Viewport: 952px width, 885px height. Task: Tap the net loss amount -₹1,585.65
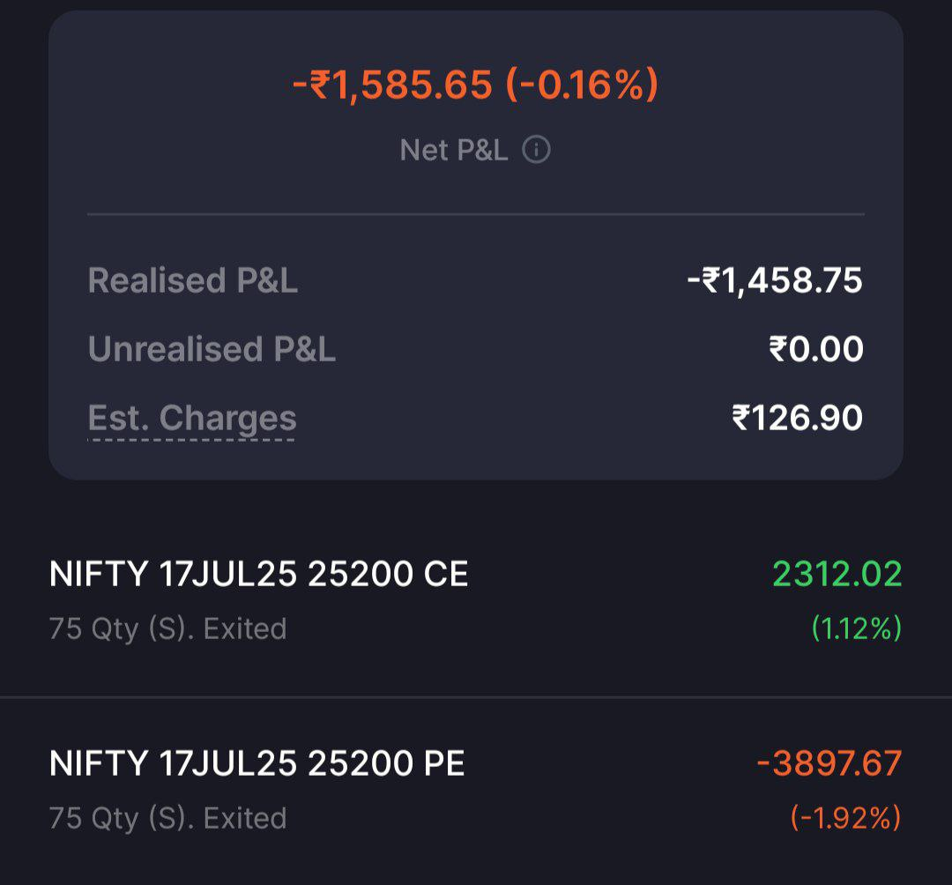tap(391, 84)
